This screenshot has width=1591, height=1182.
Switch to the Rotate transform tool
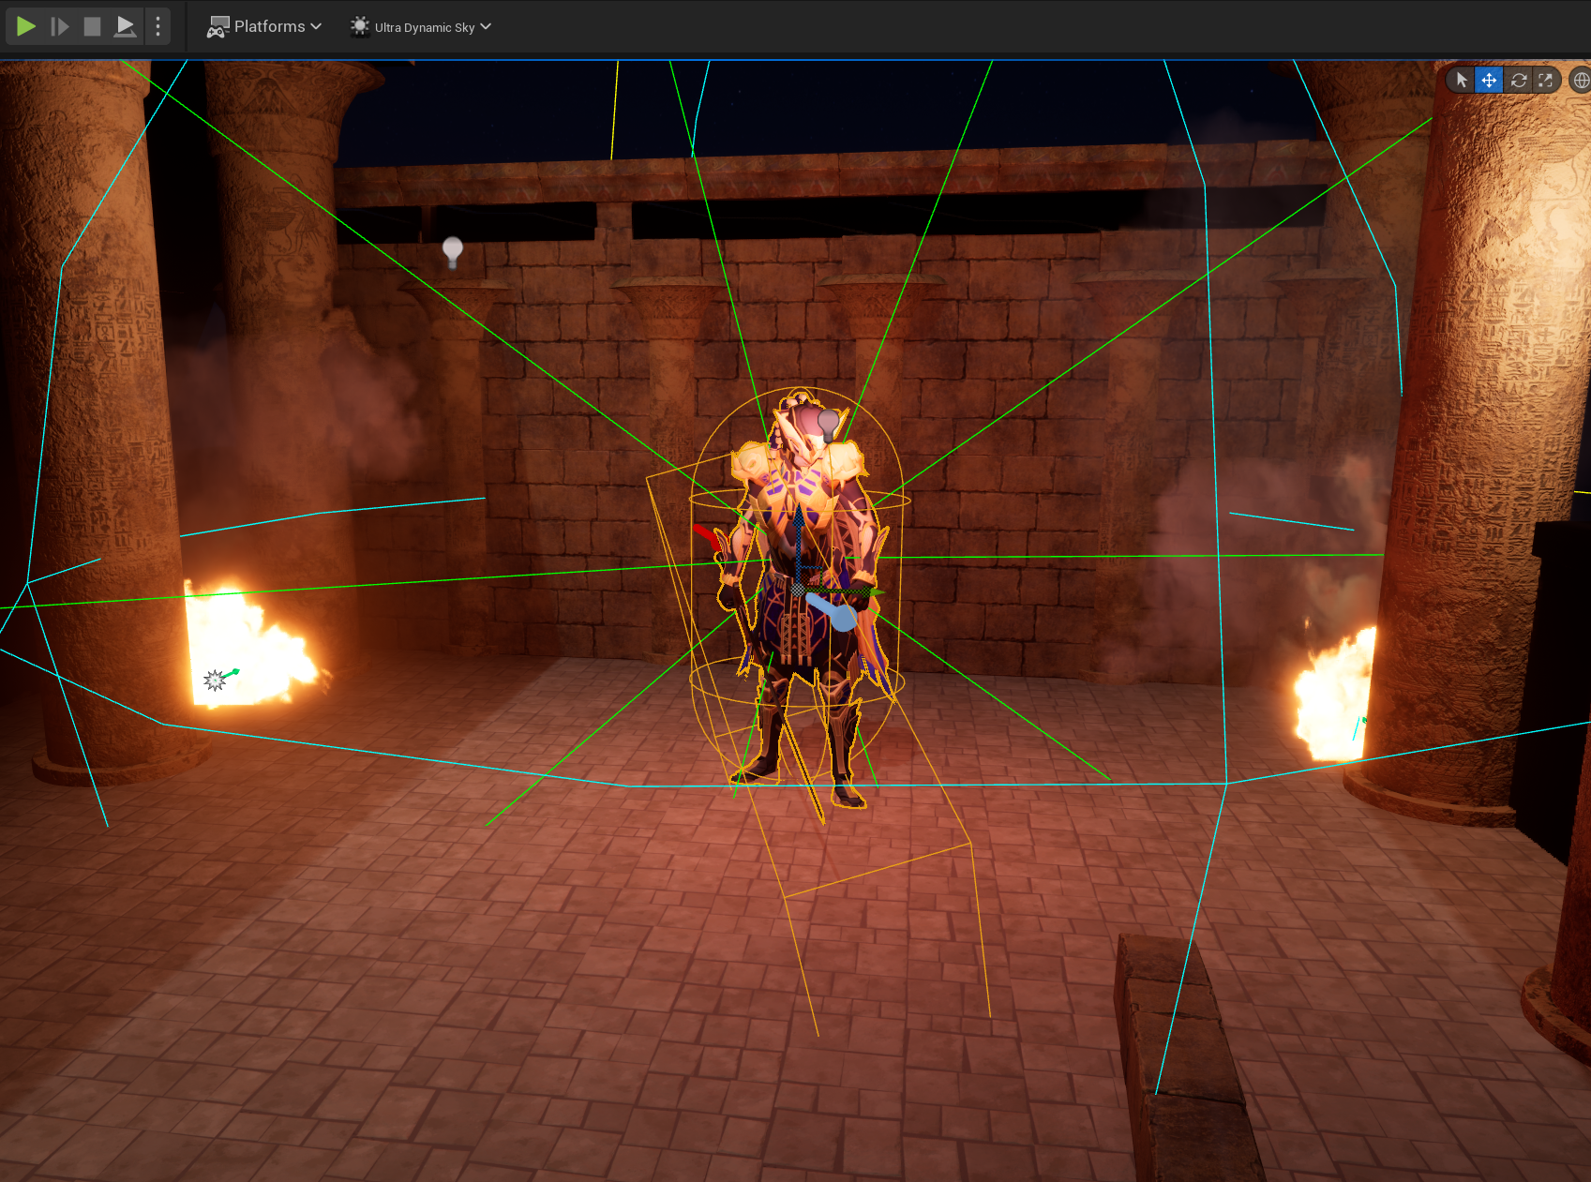tap(1519, 81)
